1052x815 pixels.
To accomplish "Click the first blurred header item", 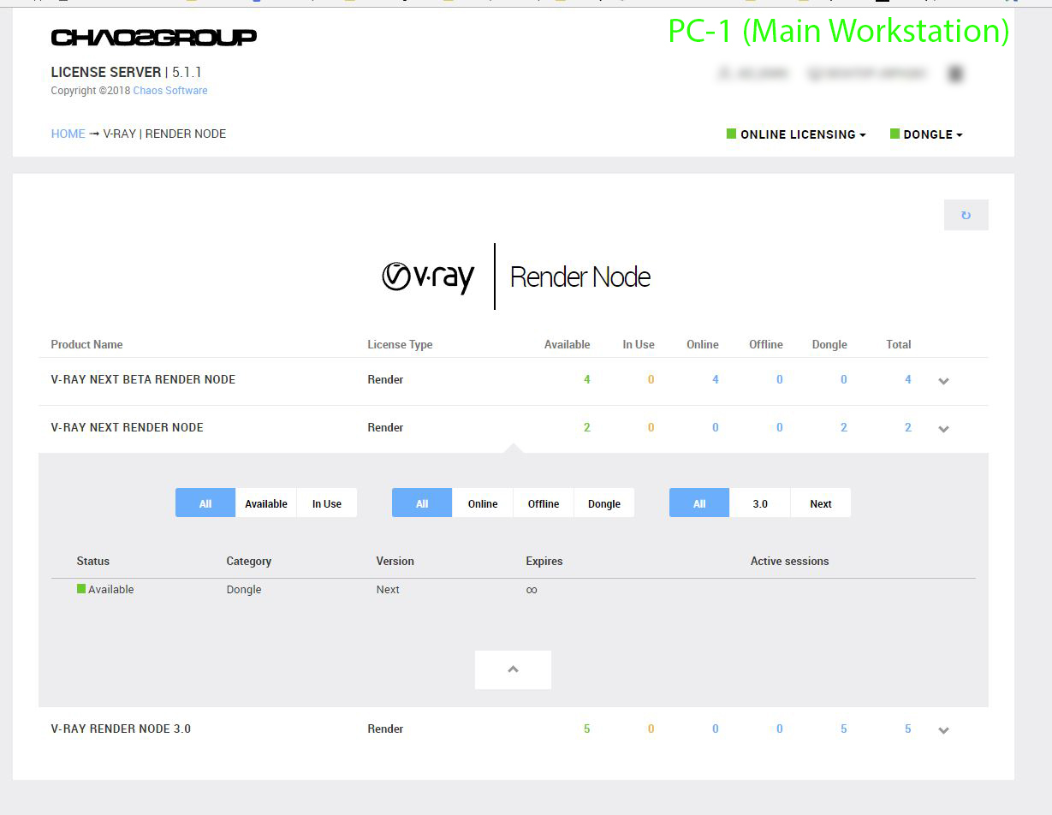I will 753,74.
